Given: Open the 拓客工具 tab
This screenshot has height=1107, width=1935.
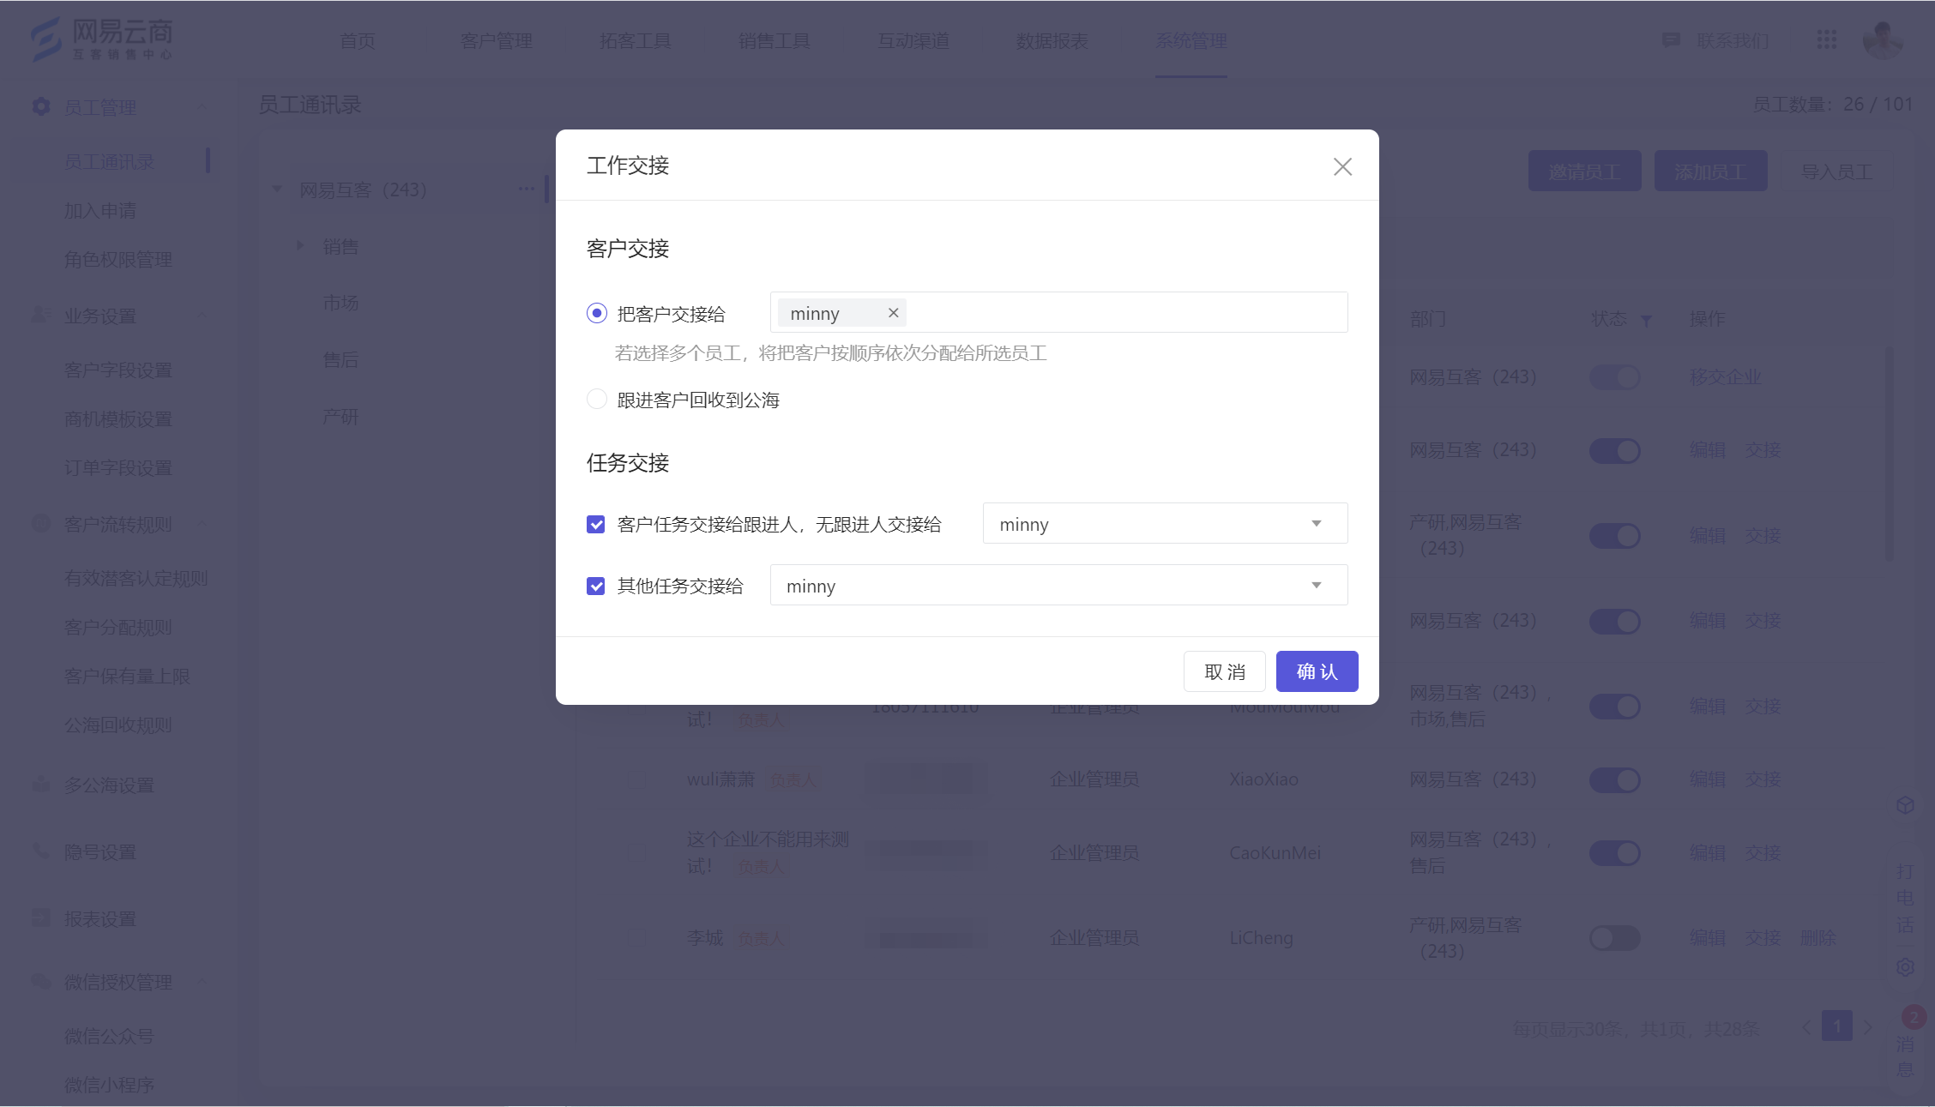Looking at the screenshot, I should (635, 40).
